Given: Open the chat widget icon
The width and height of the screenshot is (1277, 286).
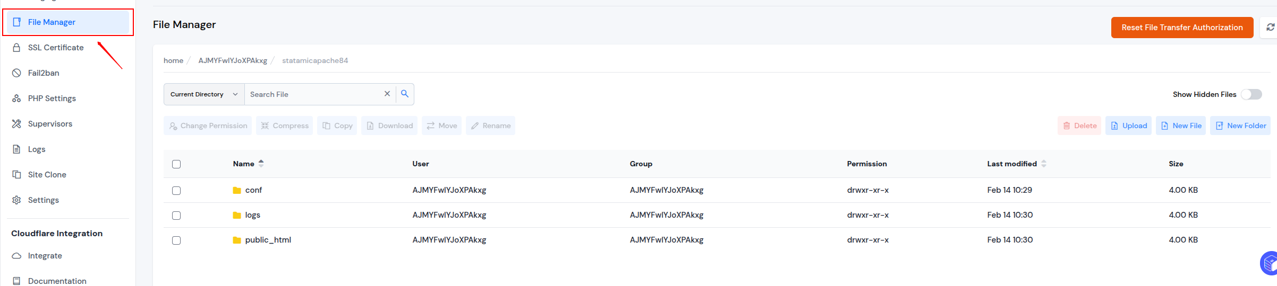Looking at the screenshot, I should coord(1269,263).
